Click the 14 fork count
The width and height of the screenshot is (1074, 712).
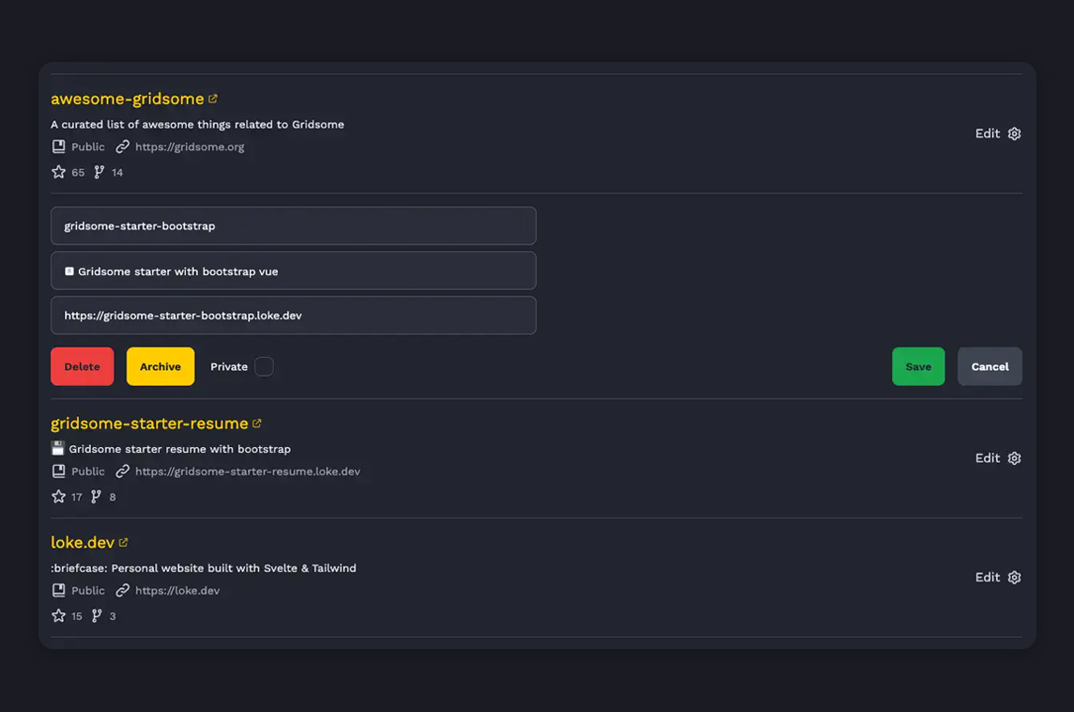[x=117, y=173]
